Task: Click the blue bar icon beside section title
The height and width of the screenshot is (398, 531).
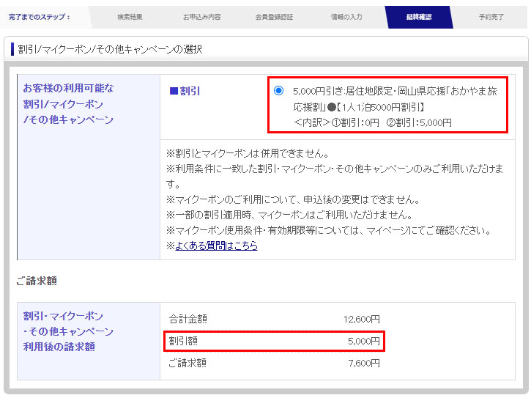Action: pos(12,50)
